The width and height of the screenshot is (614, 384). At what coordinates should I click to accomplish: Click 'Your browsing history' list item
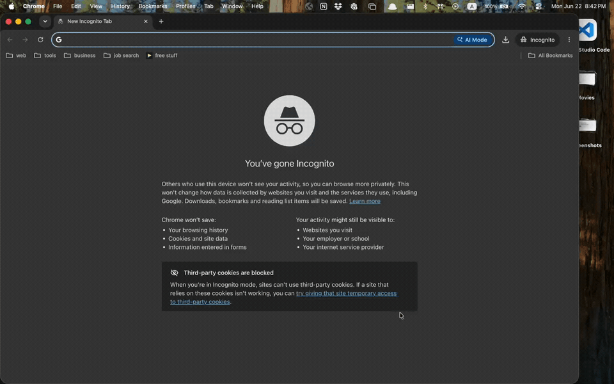[198, 230]
